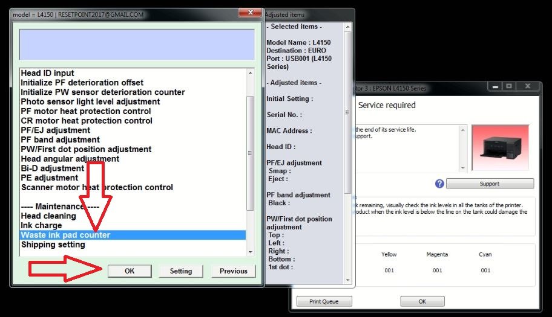Screen dimensions: 552x317
Task: Select 'Shipping setting' item
Action: (53, 245)
